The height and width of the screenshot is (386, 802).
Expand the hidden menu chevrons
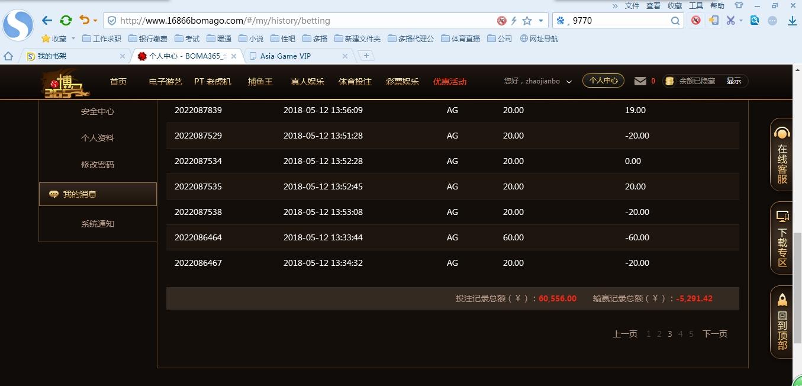tap(615, 6)
